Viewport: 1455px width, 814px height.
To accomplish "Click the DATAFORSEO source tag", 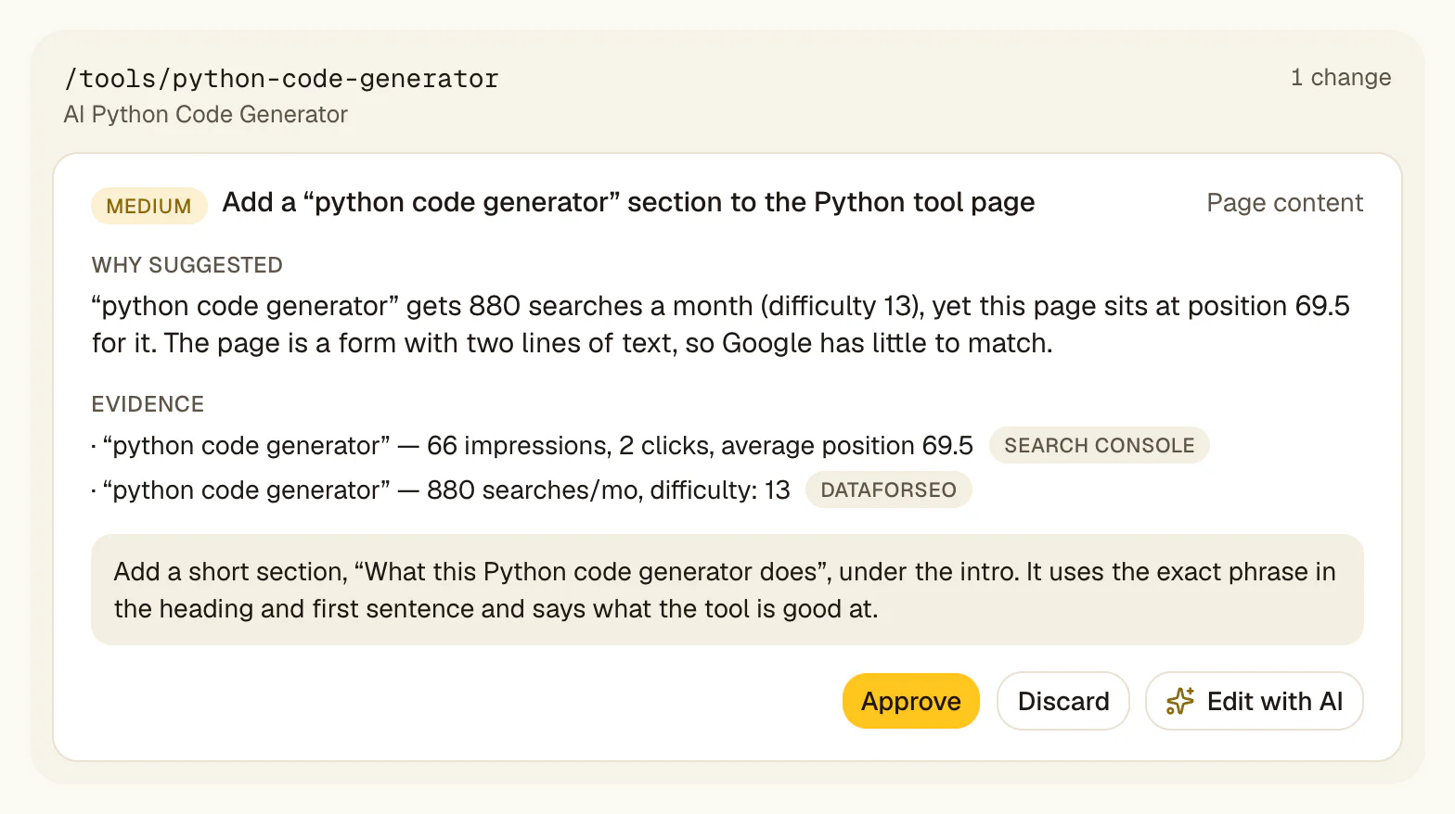I will (888, 490).
